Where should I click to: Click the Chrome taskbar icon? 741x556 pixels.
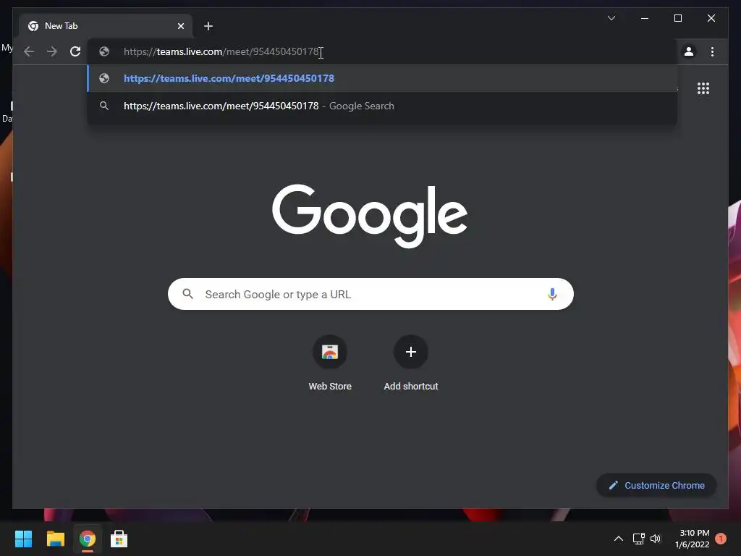click(x=88, y=539)
